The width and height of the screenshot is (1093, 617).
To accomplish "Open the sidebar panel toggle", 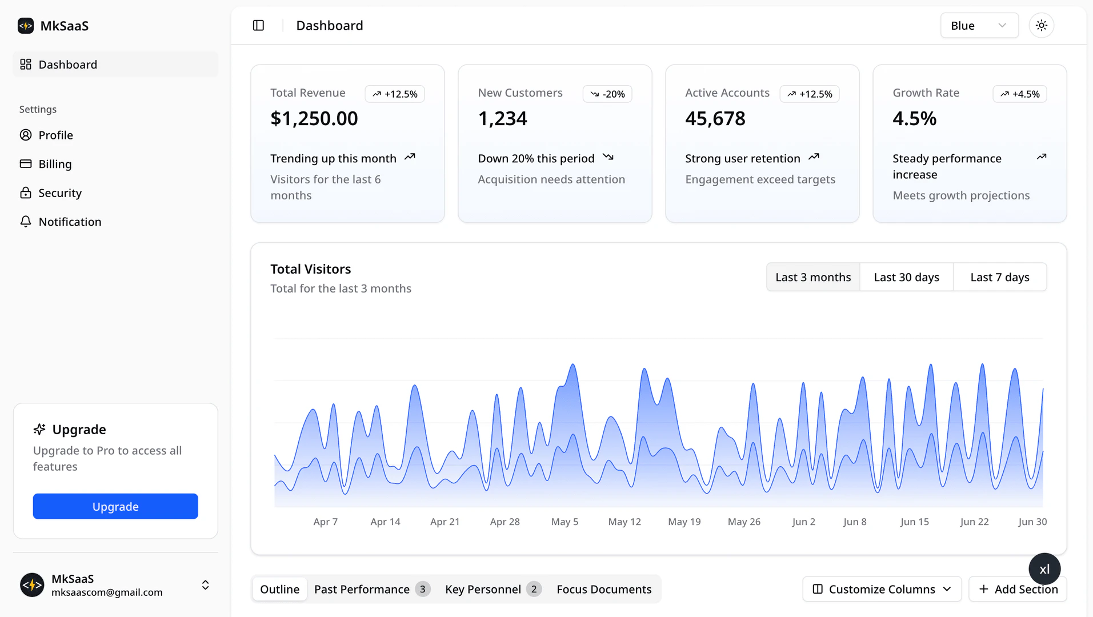I will [258, 25].
